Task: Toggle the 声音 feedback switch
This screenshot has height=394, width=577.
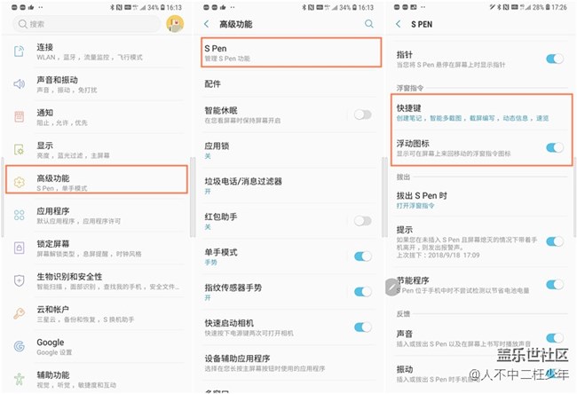Action: click(x=555, y=338)
